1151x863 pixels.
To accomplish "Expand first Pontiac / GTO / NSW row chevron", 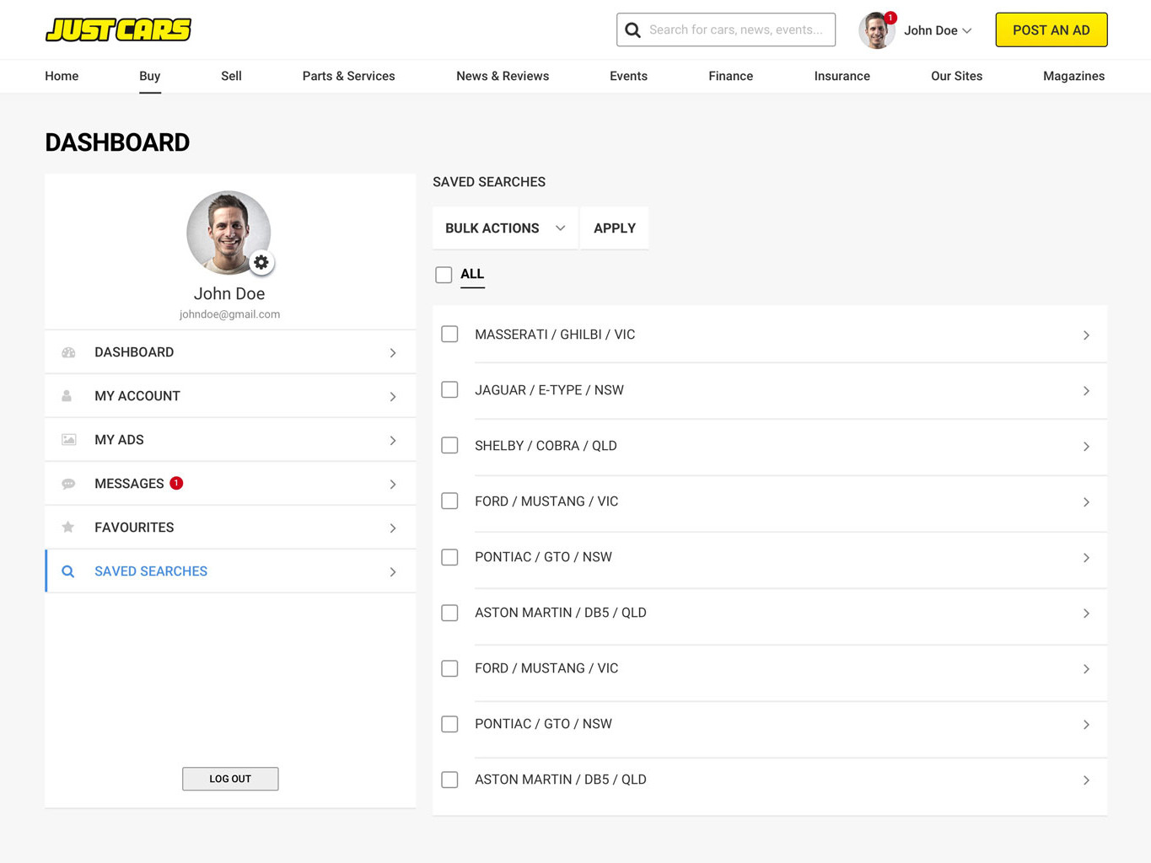I will coord(1086,558).
